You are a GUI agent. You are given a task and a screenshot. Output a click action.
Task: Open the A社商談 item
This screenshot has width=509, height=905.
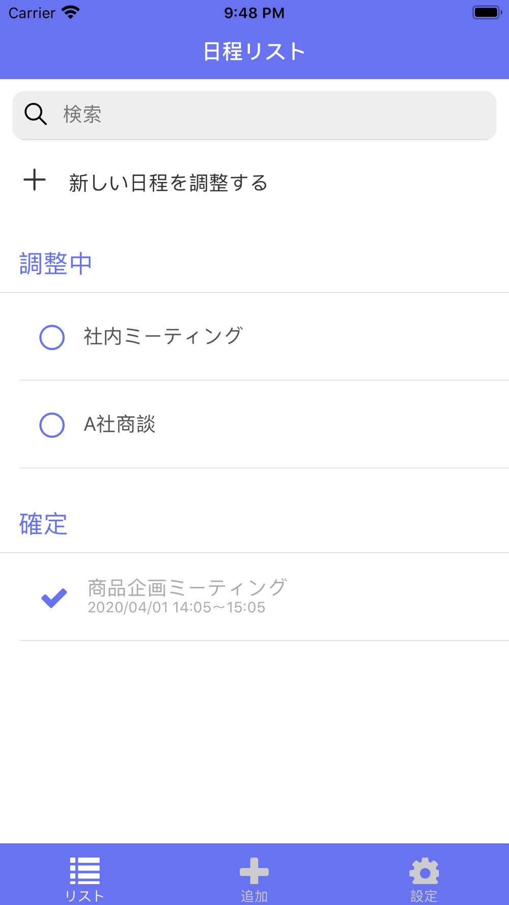coord(264,425)
